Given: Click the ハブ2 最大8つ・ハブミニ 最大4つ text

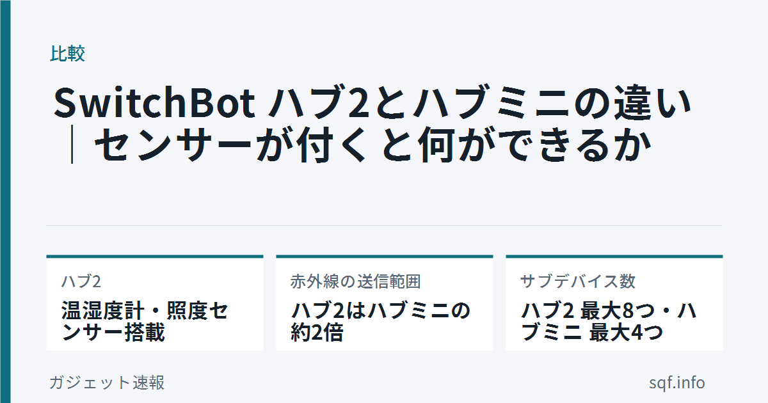Looking at the screenshot, I should click(x=609, y=322).
